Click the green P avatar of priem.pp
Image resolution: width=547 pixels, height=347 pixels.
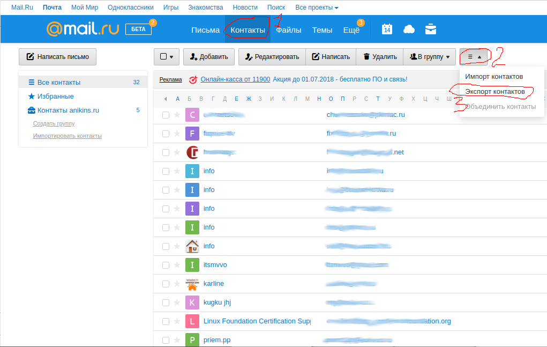click(192, 339)
